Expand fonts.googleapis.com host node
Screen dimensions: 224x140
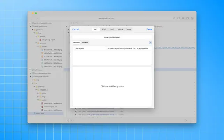(30, 73)
